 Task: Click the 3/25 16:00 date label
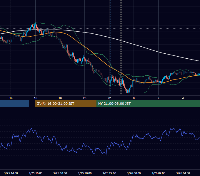36,173
